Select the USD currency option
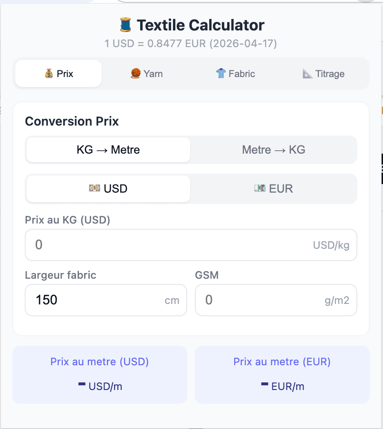 [107, 188]
